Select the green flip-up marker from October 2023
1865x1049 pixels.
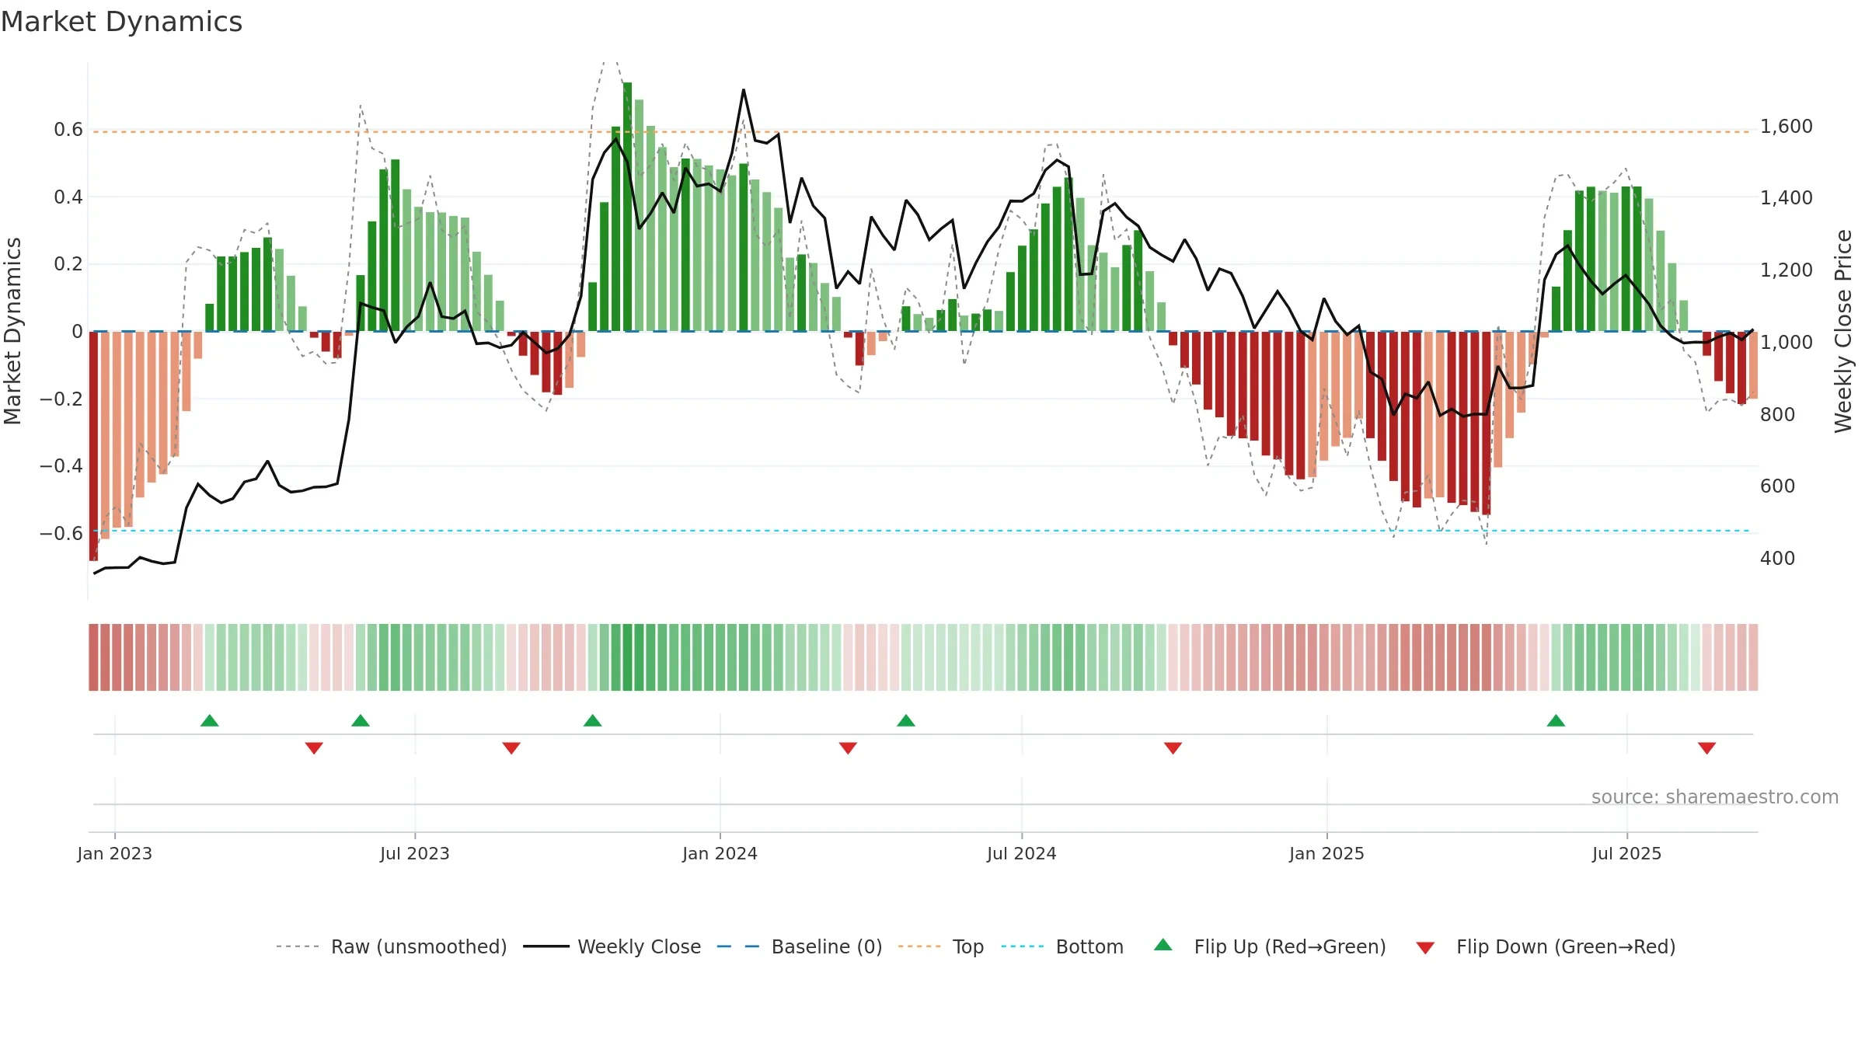click(593, 720)
